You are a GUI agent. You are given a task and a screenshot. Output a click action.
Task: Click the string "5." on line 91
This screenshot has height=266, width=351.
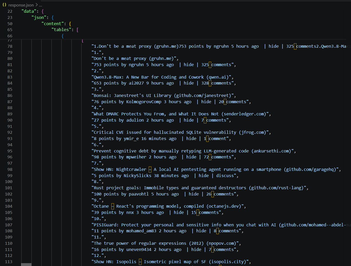(x=98, y=127)
